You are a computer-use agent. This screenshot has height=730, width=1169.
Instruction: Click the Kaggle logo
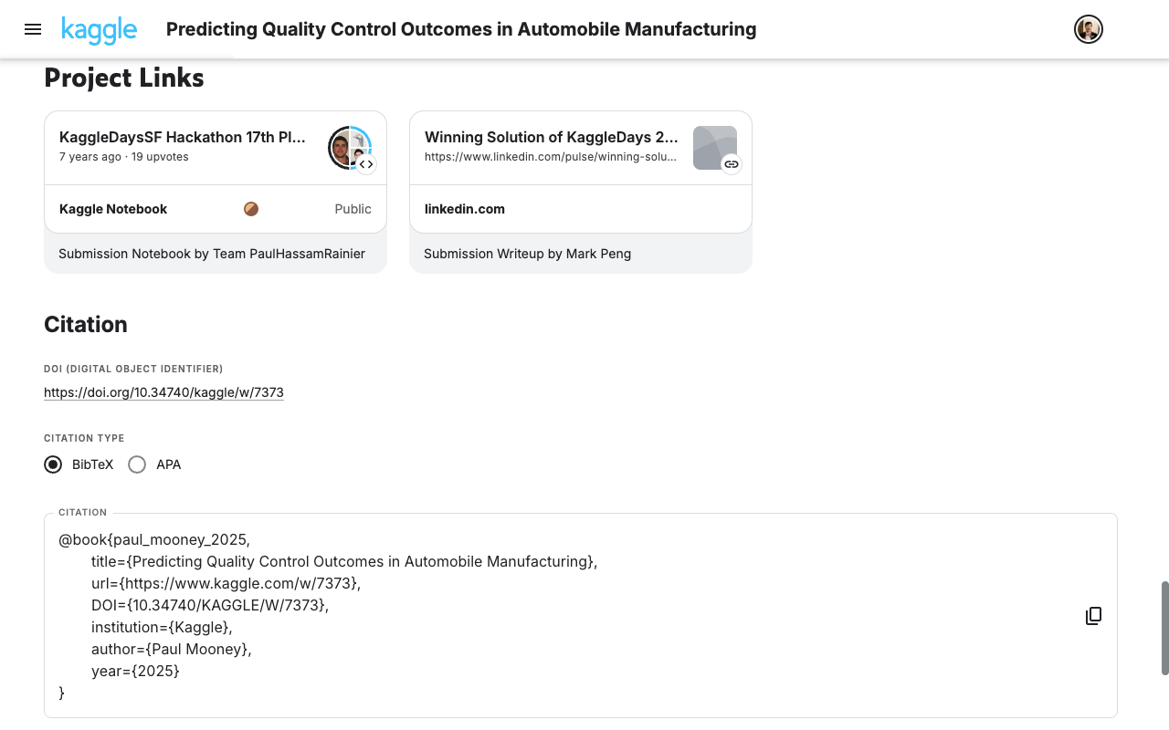coord(100,30)
